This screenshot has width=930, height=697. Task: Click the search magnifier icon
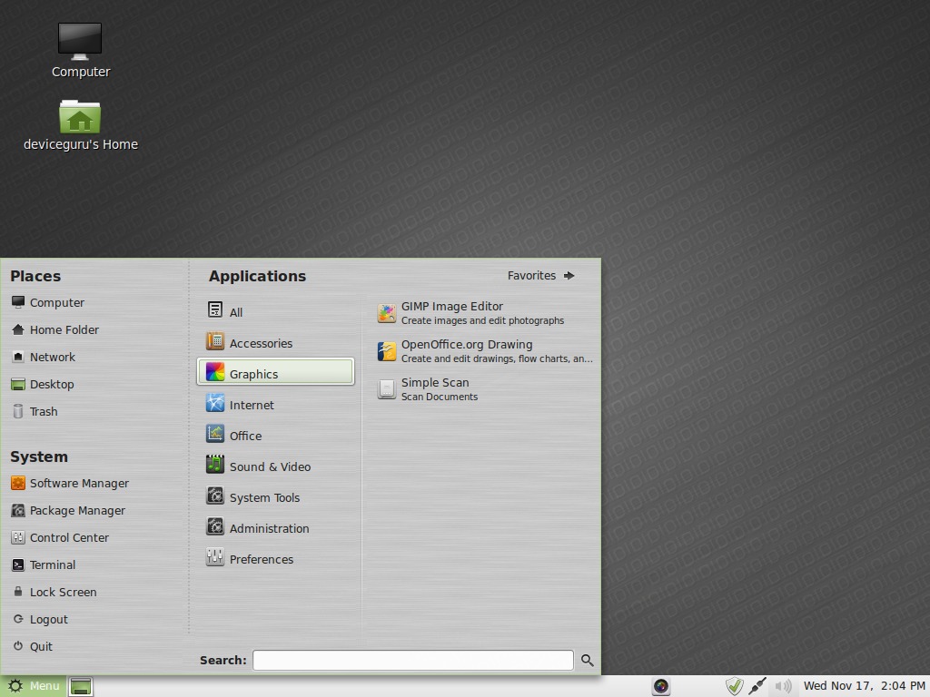(588, 661)
